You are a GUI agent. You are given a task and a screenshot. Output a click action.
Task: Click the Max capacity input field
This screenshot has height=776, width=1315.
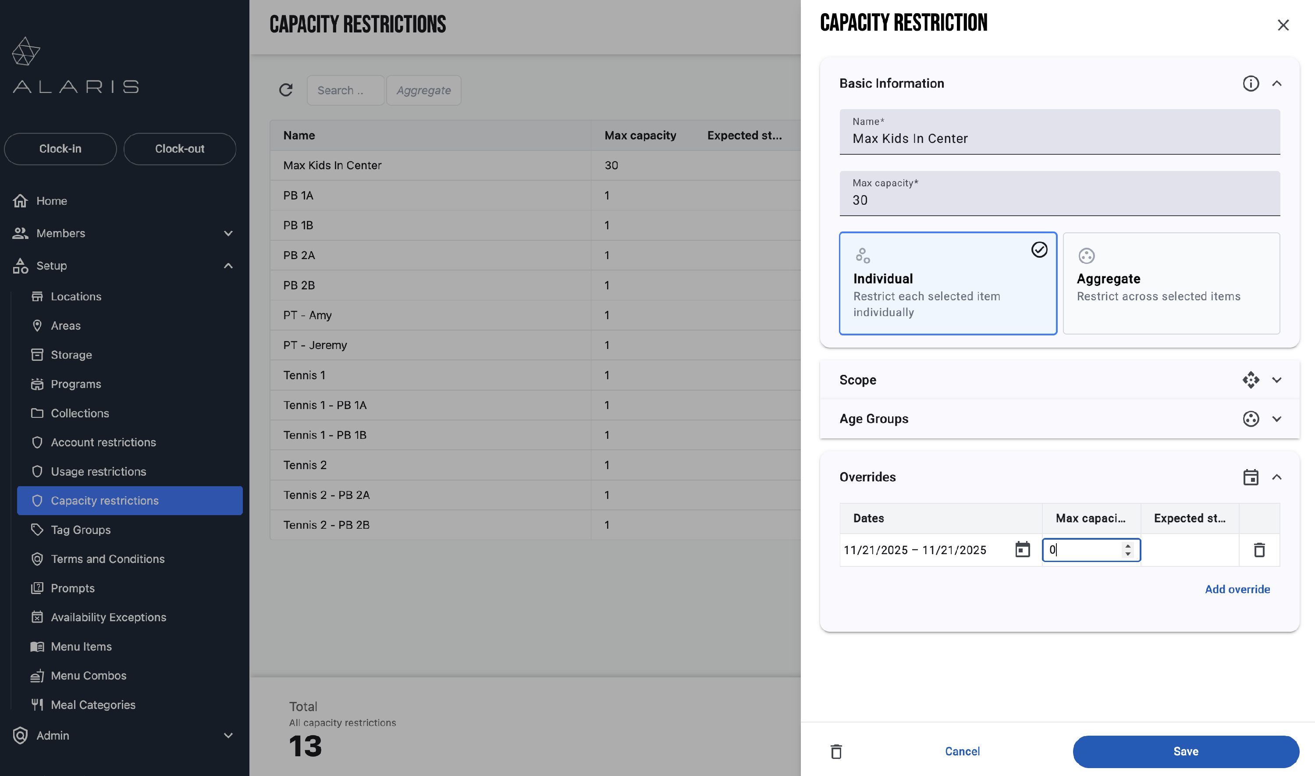[x=1059, y=200]
